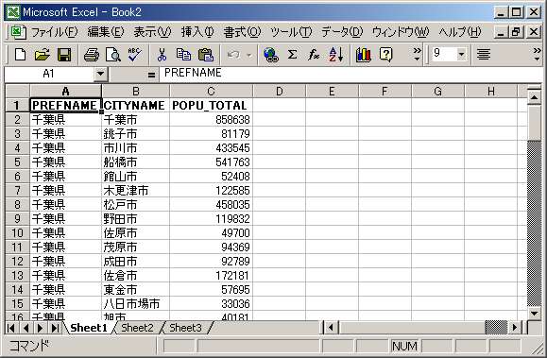The height and width of the screenshot is (358, 547).
Task: Open the 表示(V) menu
Action: pyautogui.click(x=152, y=32)
